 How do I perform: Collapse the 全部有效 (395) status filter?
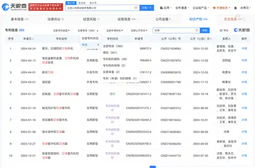coord(88,31)
